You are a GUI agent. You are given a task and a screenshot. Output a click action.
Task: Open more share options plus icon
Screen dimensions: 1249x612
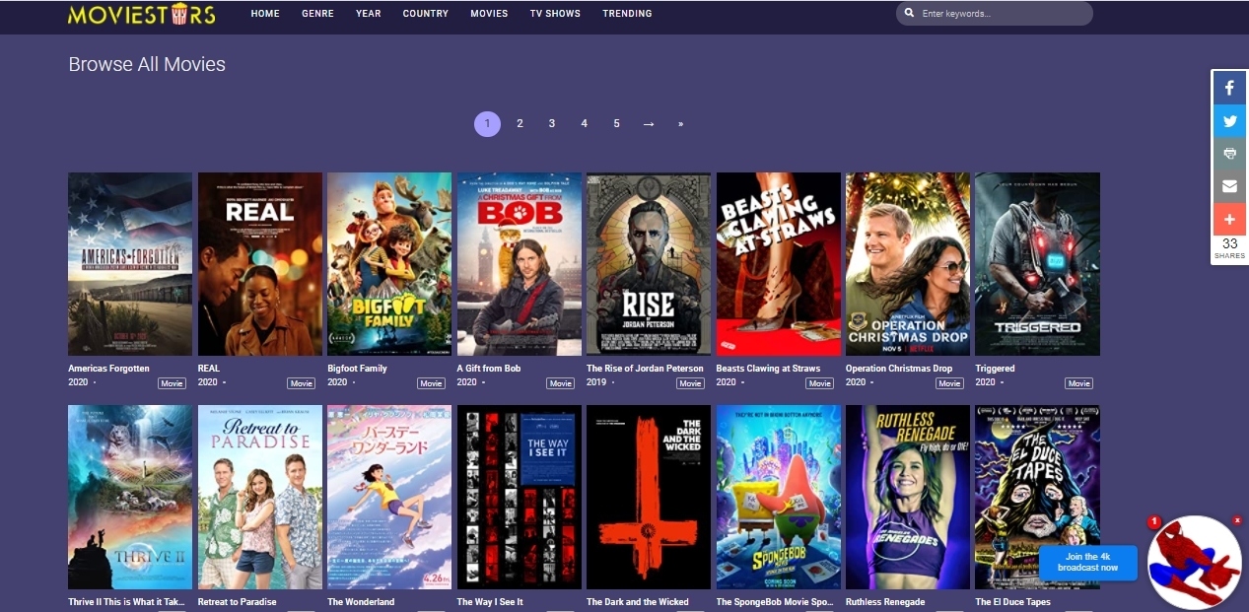[1229, 219]
